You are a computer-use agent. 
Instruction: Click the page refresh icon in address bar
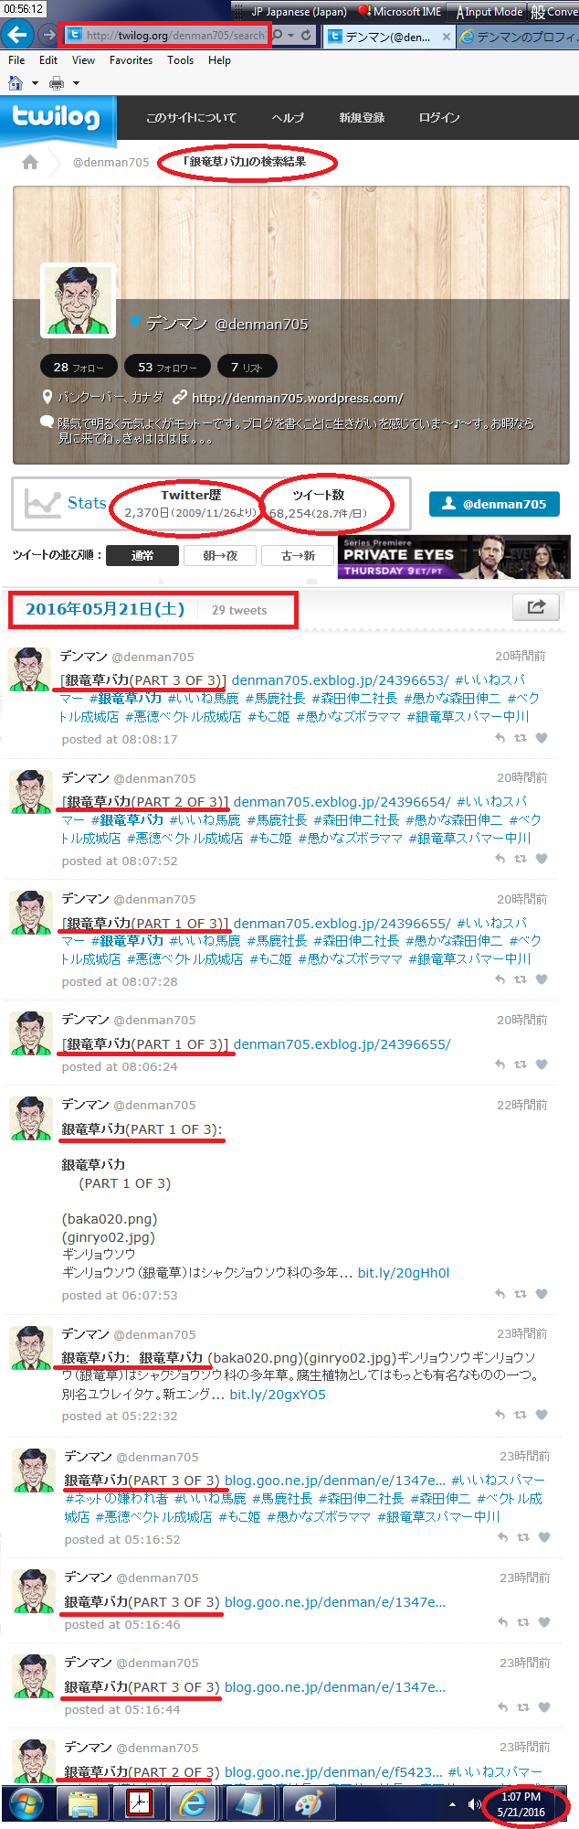pyautogui.click(x=306, y=36)
